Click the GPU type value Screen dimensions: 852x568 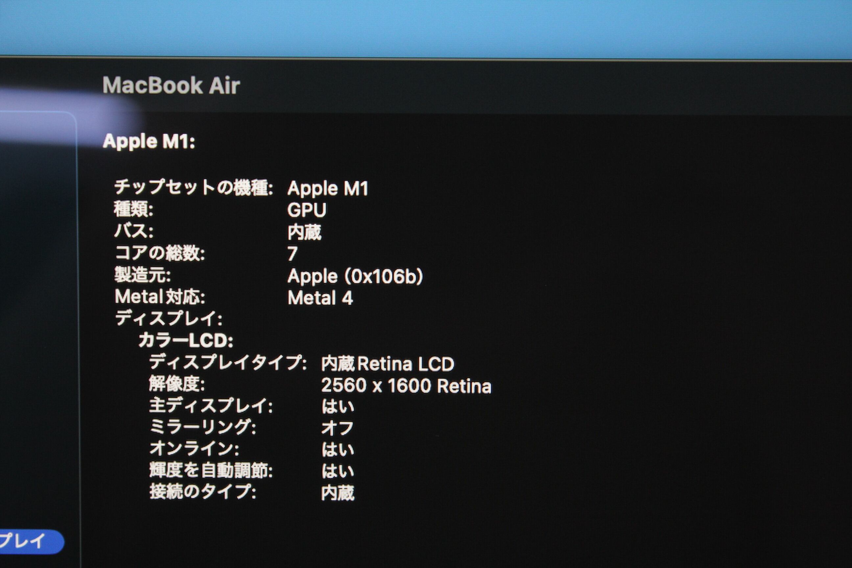306,210
